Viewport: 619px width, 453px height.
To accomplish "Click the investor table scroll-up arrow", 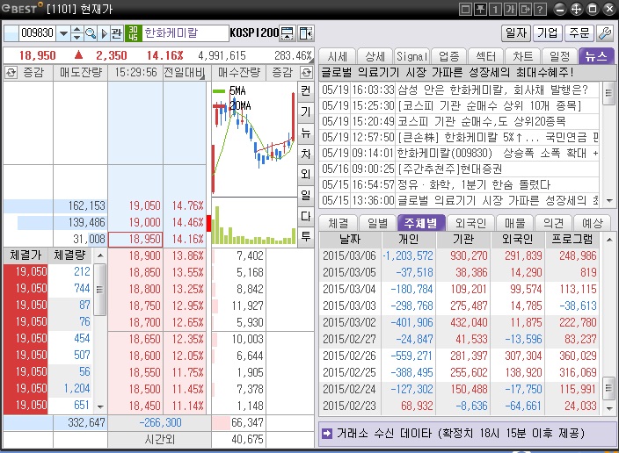I will click(609, 240).
